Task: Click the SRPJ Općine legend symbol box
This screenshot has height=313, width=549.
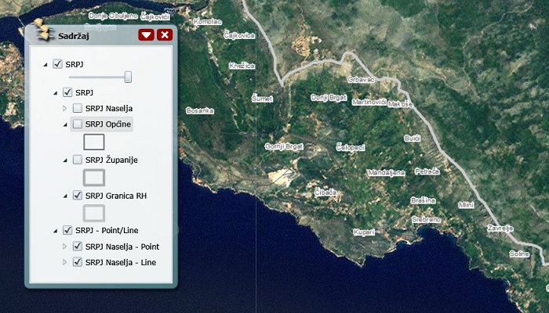Action: click(94, 142)
